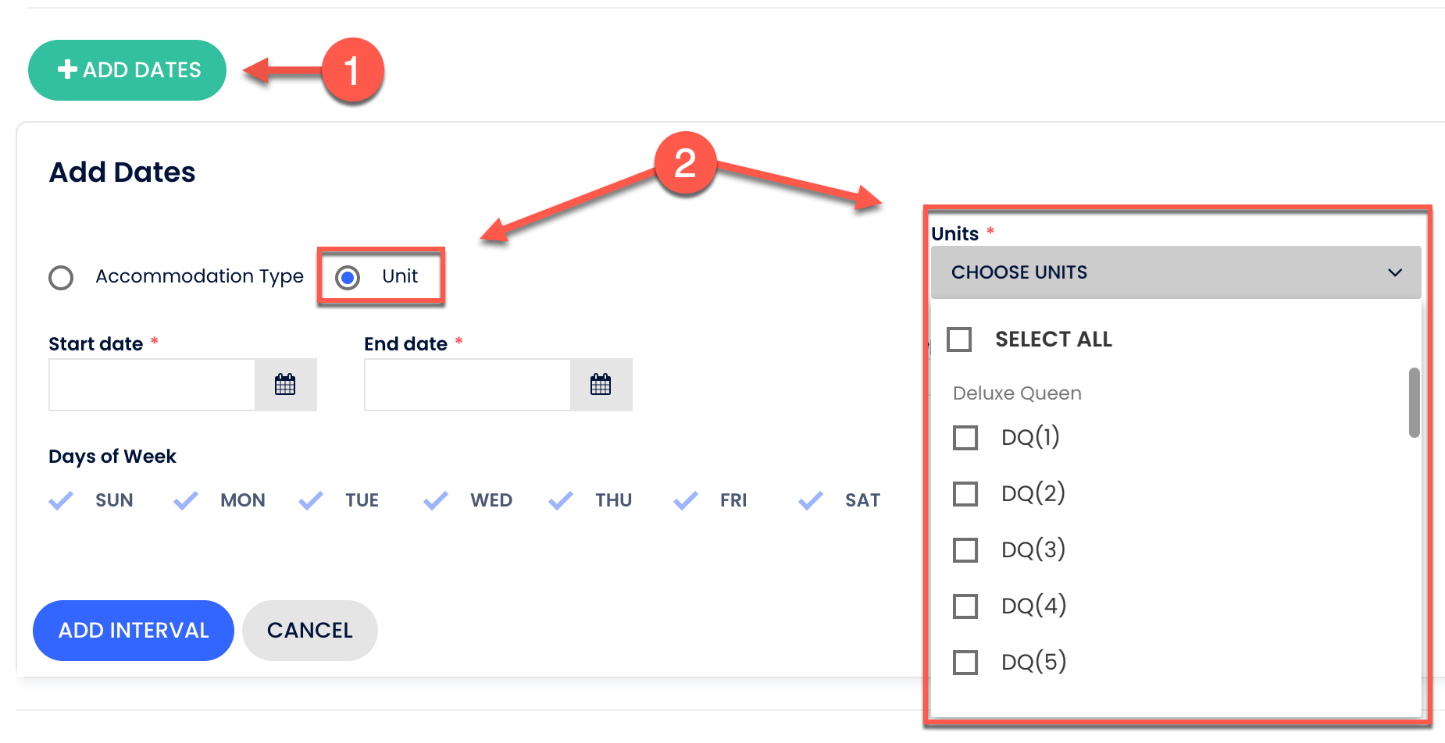Check the SELECT ALL units checkbox

point(959,340)
